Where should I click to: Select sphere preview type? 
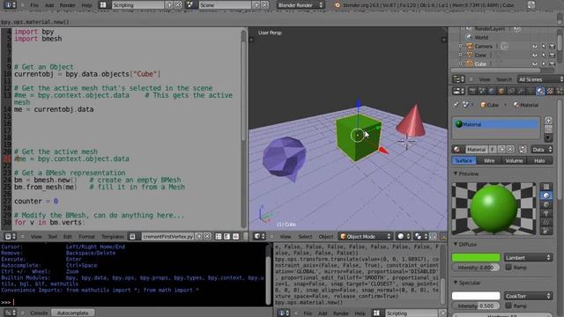coord(546,195)
